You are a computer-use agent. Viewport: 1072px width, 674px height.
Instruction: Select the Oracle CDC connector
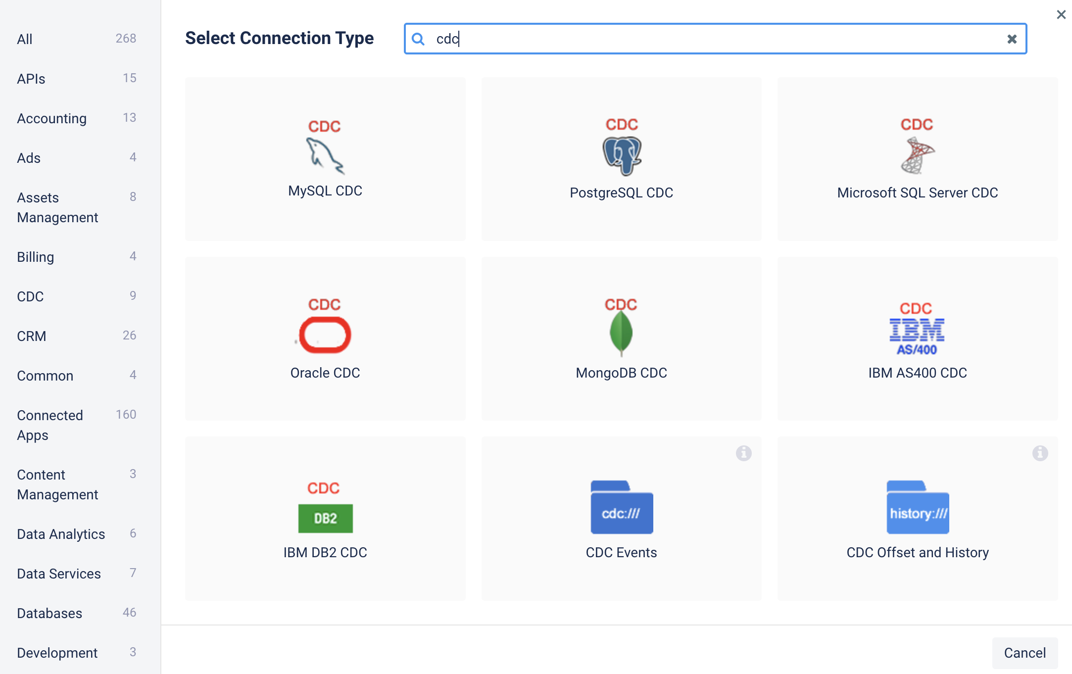click(x=325, y=339)
